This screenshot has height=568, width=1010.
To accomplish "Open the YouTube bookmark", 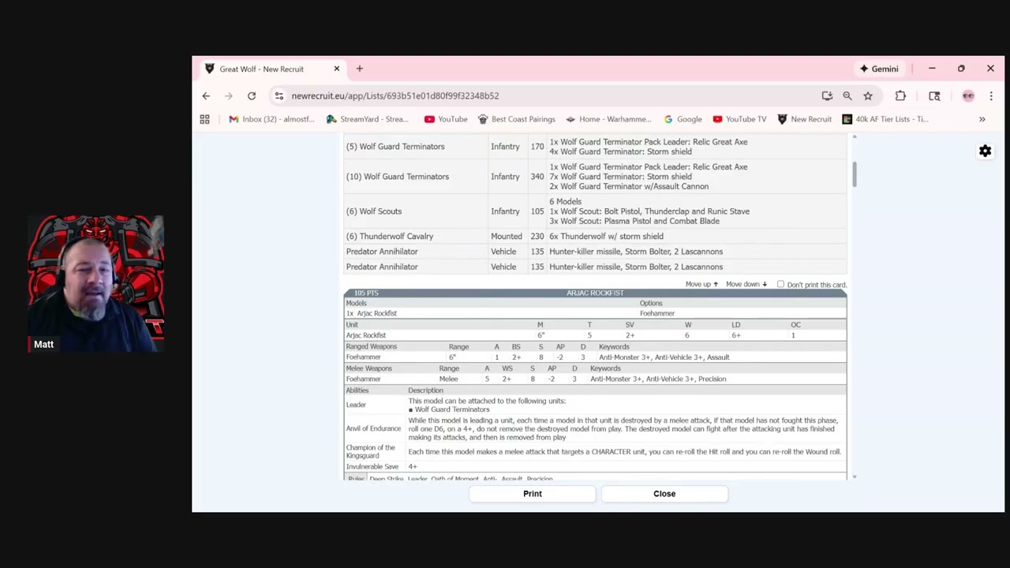I will (x=446, y=119).
